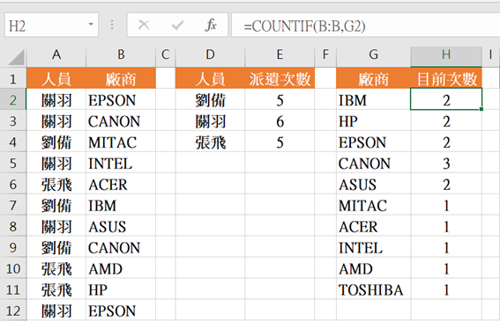Click cell D1 header 人員
The image size is (500, 321).
click(210, 79)
